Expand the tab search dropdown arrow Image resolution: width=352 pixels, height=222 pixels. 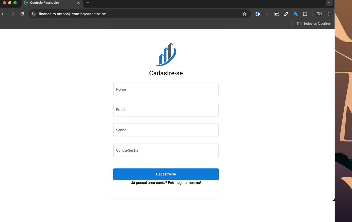tap(329, 3)
